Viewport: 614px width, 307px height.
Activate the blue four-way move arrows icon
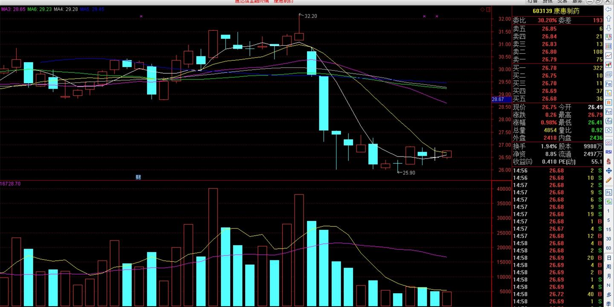click(609, 171)
